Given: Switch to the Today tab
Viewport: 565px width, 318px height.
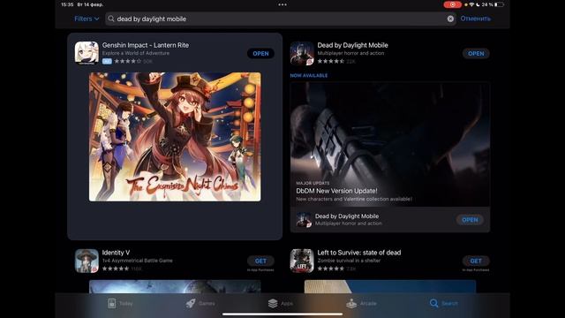Looking at the screenshot, I should [120, 303].
